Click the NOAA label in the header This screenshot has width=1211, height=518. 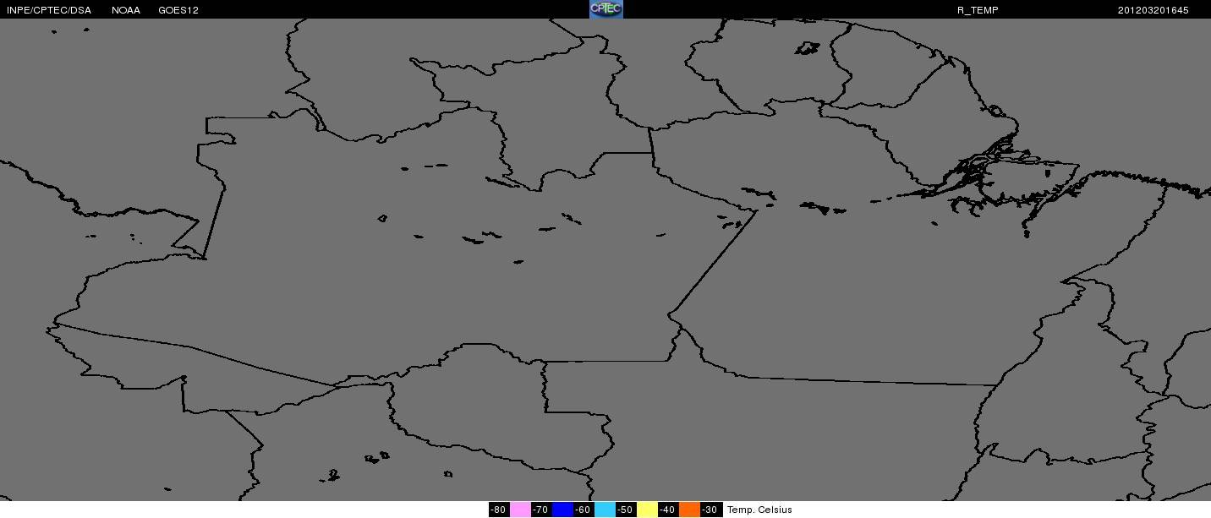(126, 10)
